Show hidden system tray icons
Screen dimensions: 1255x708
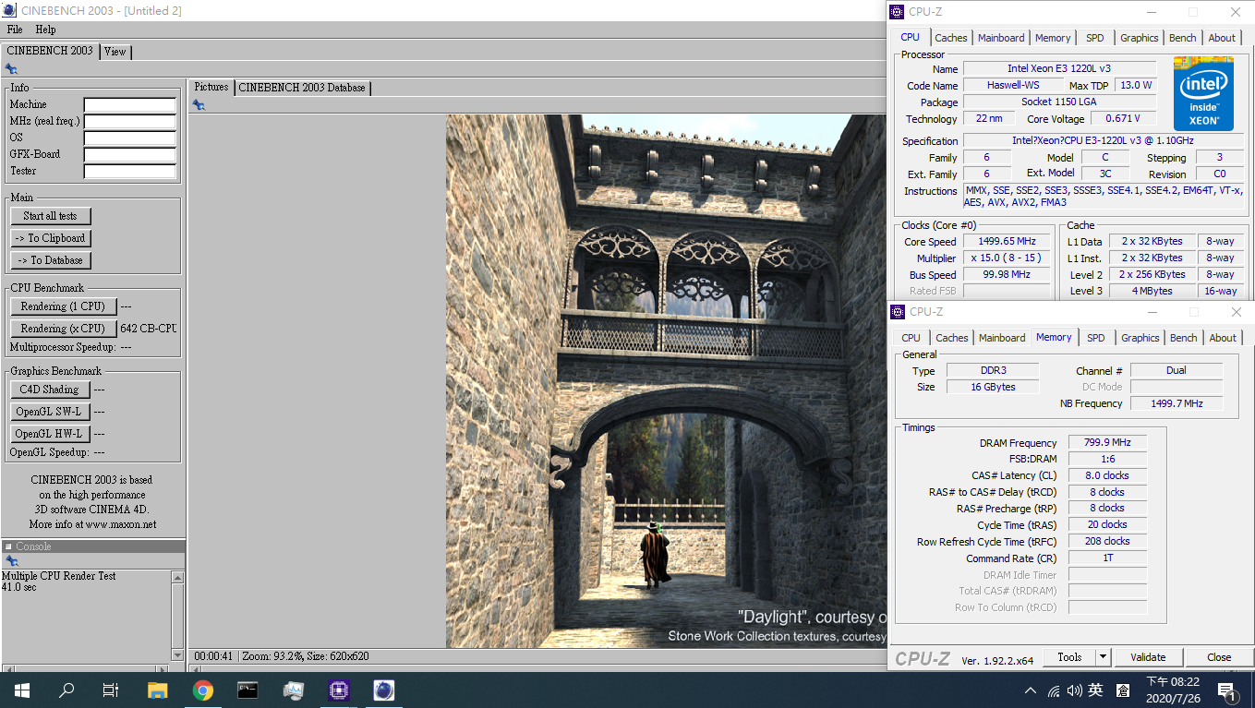click(x=1031, y=690)
